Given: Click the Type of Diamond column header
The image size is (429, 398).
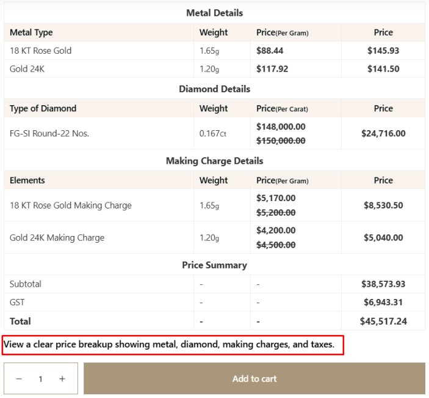Looking at the screenshot, I should 43,109.
